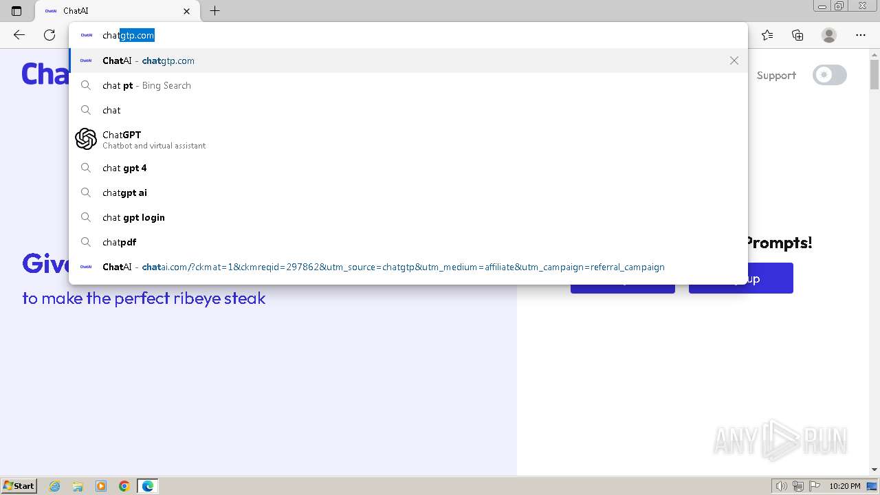The width and height of the screenshot is (880, 495).
Task: Open the Action Center flag icon
Action: pyautogui.click(x=813, y=486)
